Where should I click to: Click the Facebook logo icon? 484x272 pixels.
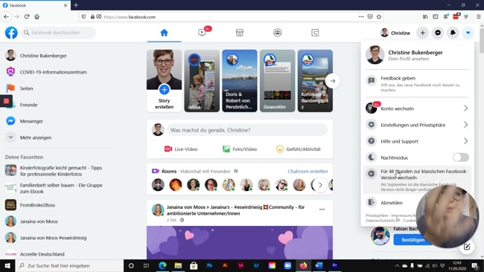[11, 33]
